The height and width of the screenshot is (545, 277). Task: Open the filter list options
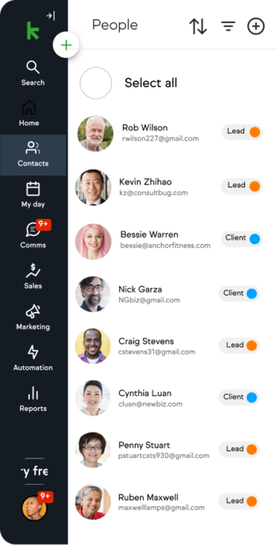click(229, 27)
